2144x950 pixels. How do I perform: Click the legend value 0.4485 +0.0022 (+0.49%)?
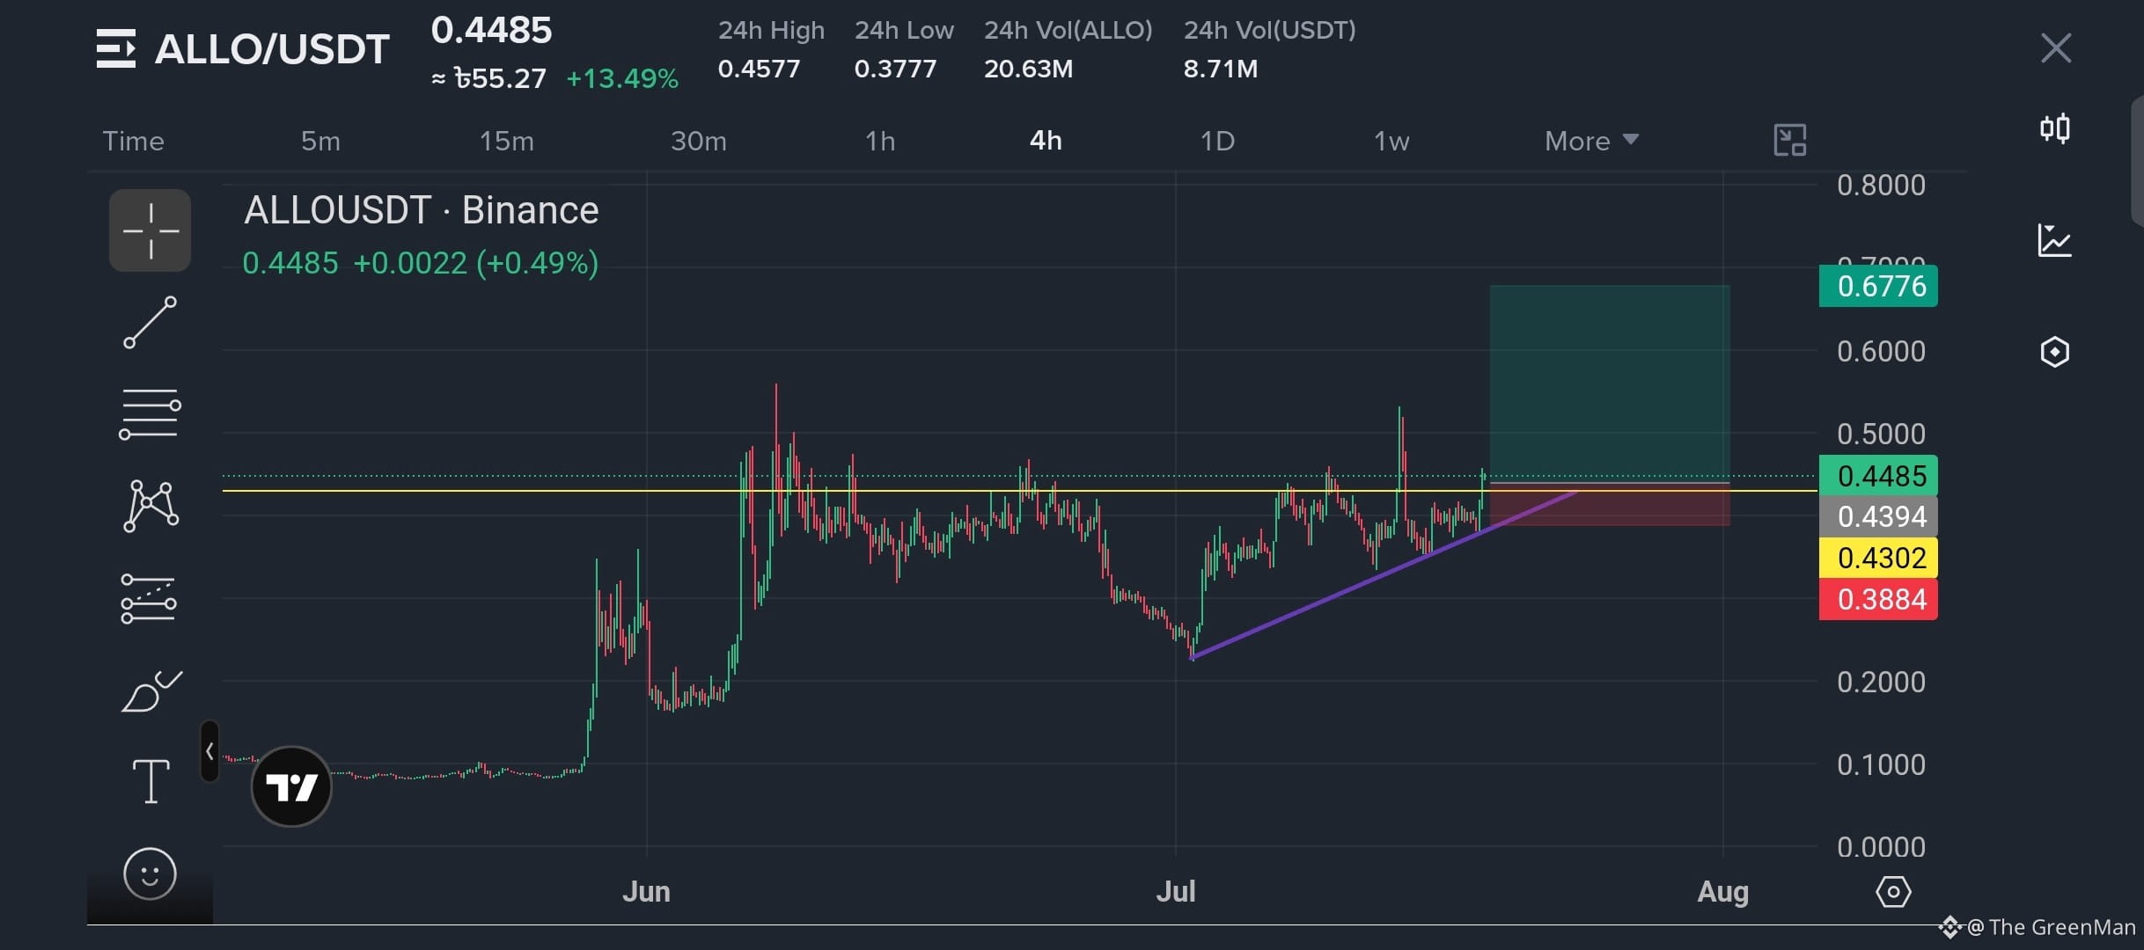pos(421,262)
